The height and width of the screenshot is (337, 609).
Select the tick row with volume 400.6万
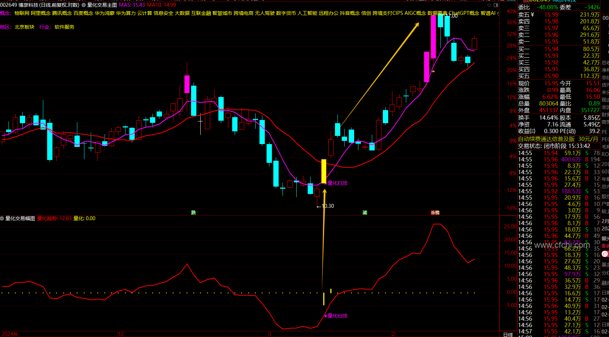pyautogui.click(x=559, y=159)
